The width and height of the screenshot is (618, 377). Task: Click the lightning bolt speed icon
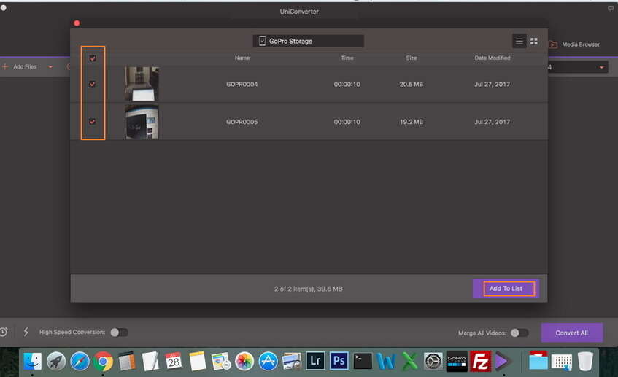26,332
